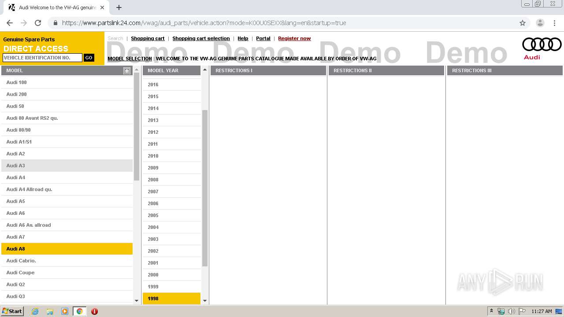Screen dimensions: 564x317
Task: Click model year scrollbar up arrow
Action: (x=205, y=70)
